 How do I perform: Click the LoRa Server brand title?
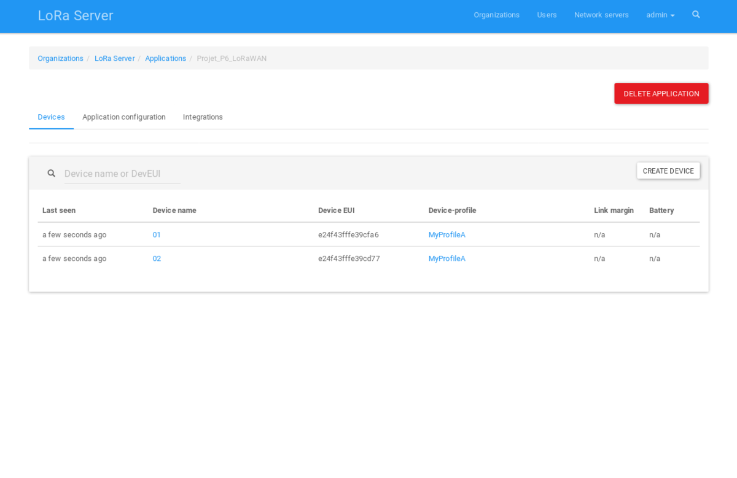76,16
